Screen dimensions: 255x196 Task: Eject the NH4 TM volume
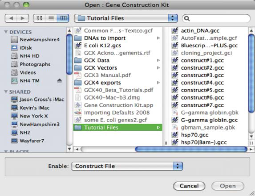tap(60, 81)
